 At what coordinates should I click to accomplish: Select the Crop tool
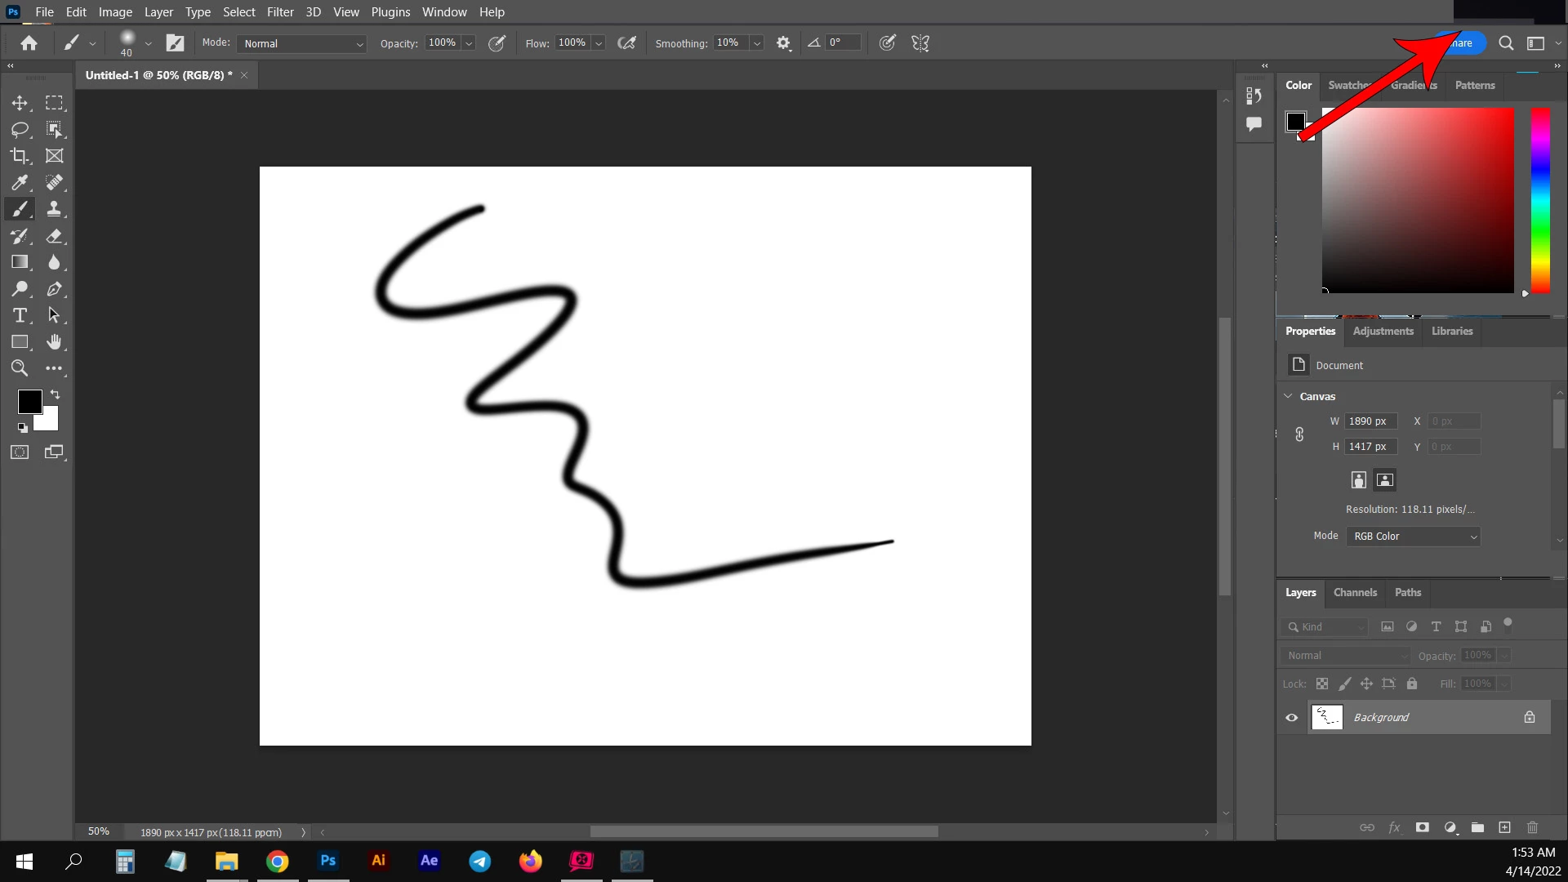pyautogui.click(x=20, y=155)
